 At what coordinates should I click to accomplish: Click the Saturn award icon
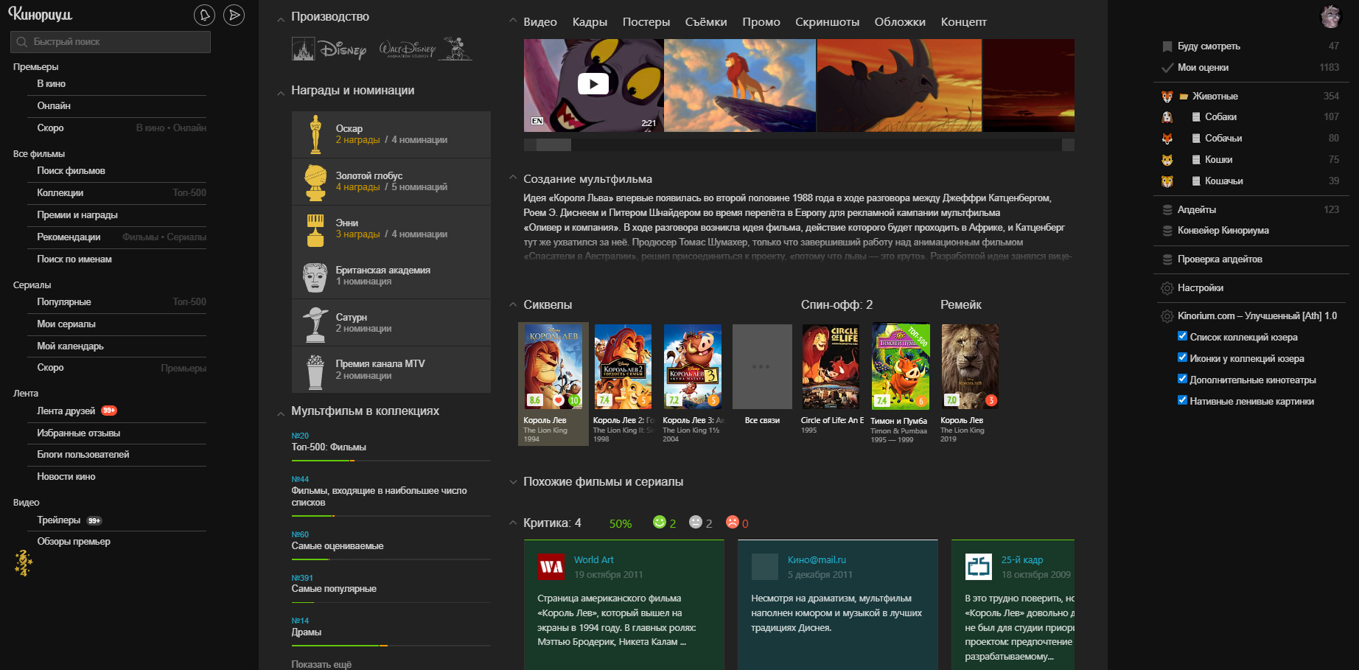(x=315, y=324)
